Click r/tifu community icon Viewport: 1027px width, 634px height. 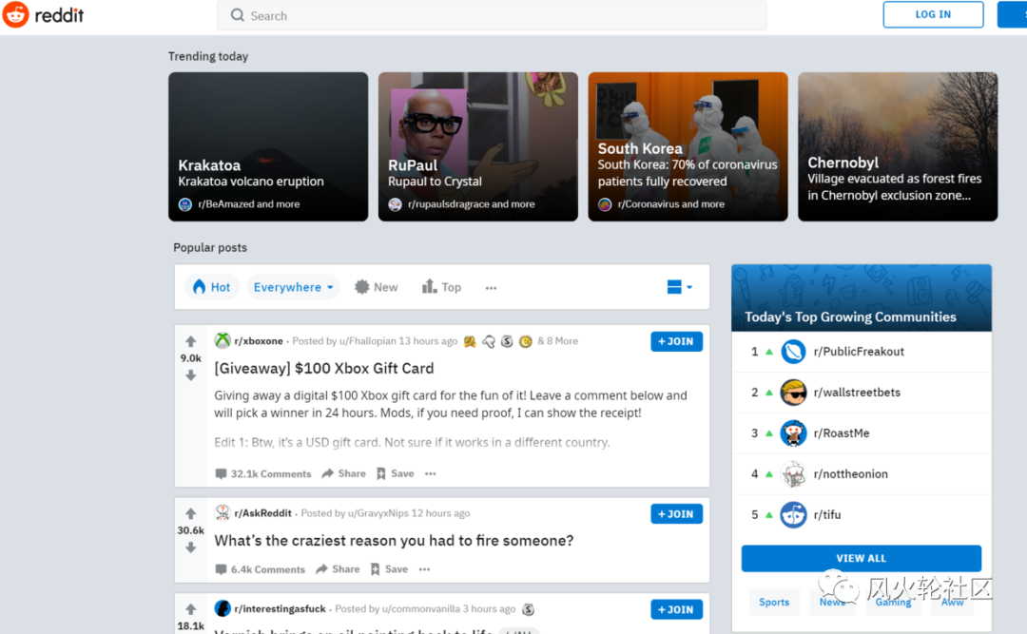793,515
